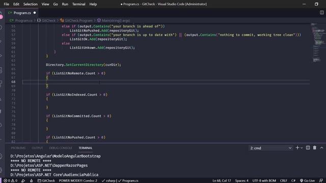Switch to the Problems panel tab
Screen dimensions: 326x183
coord(18,148)
